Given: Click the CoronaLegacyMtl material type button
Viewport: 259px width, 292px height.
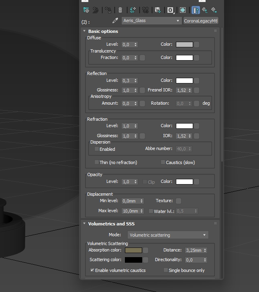Looking at the screenshot, I should (201, 21).
